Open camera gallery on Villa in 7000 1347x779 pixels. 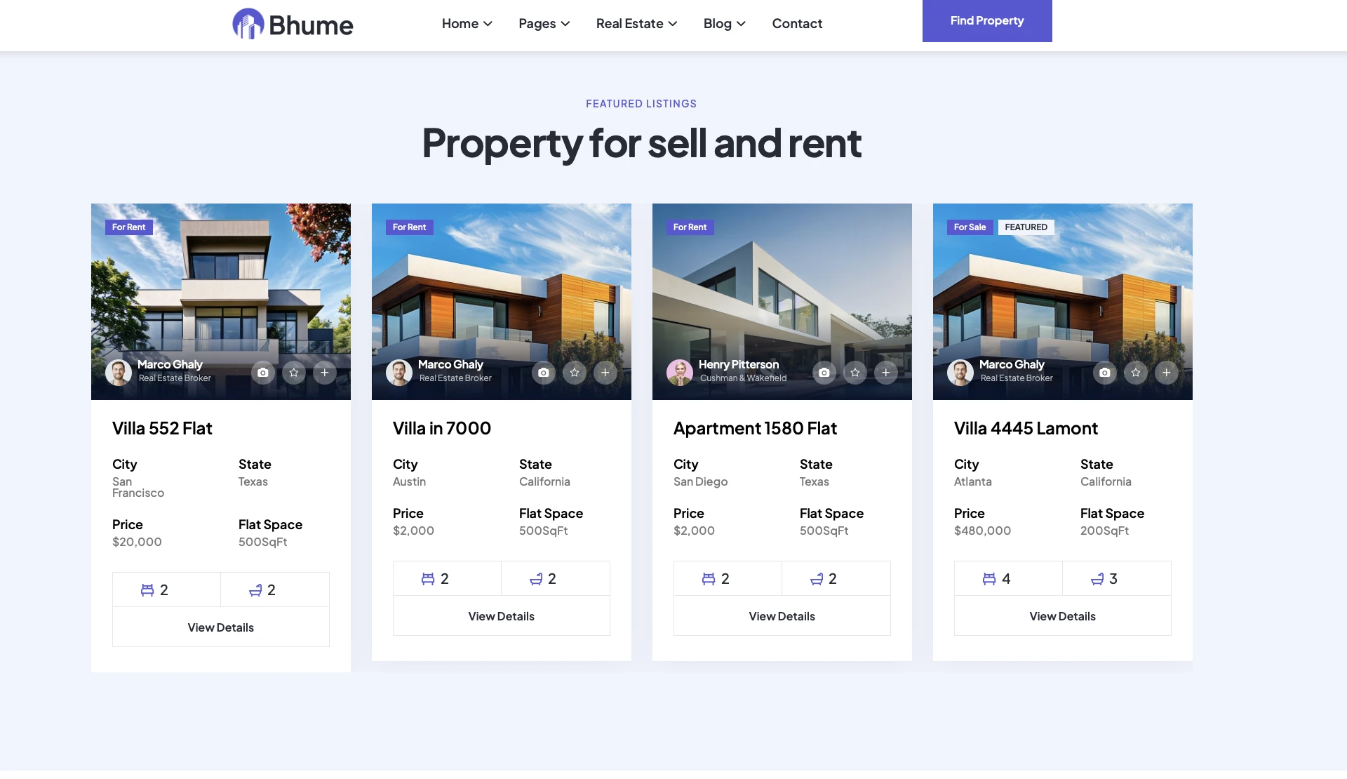click(544, 373)
